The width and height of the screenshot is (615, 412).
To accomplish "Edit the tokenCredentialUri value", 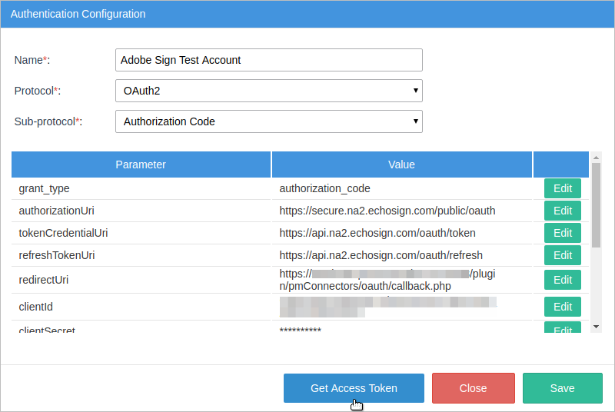I will [562, 233].
